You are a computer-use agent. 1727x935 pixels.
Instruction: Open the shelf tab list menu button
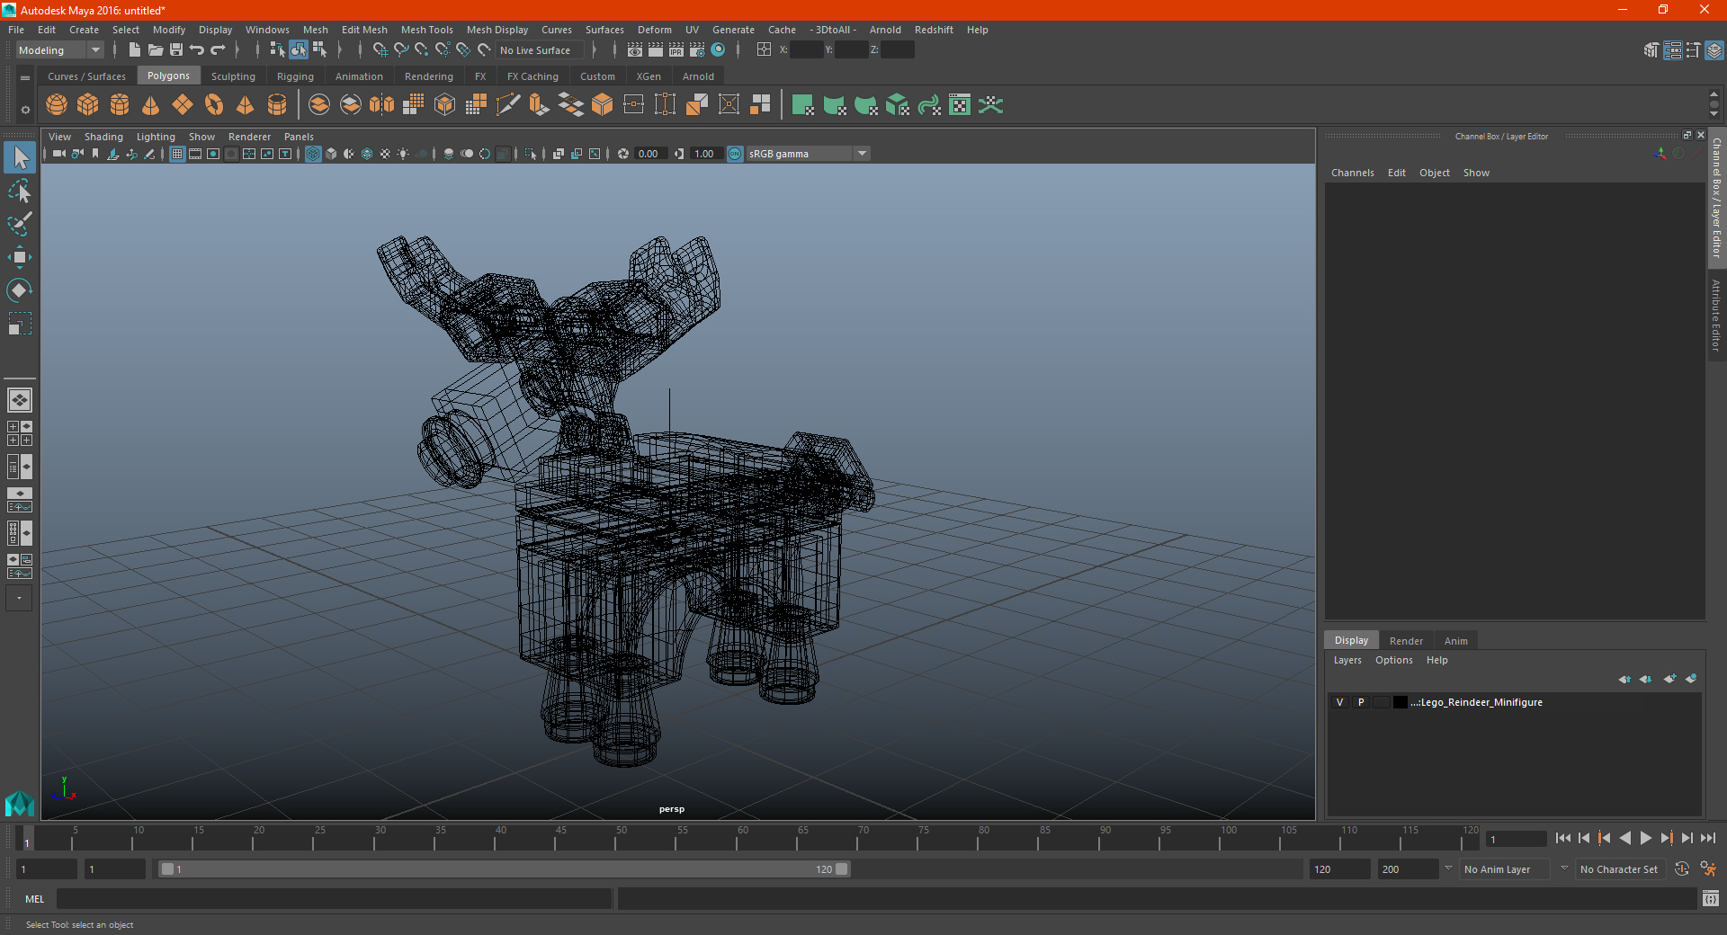(x=25, y=78)
